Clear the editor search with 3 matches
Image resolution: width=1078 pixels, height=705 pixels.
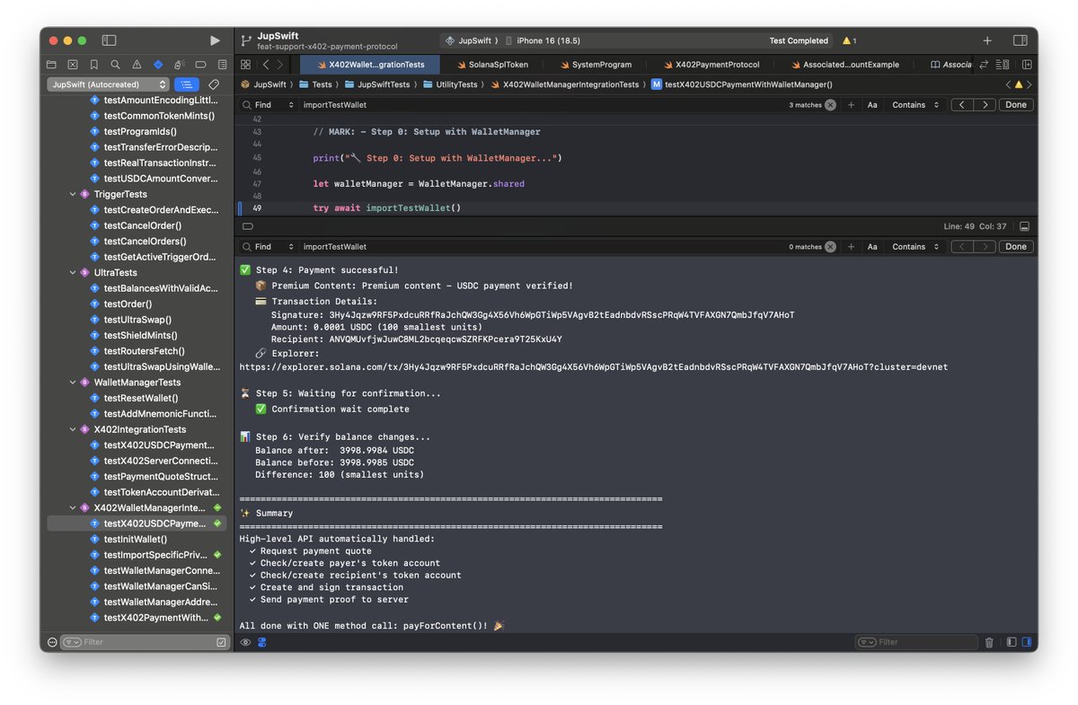point(830,104)
